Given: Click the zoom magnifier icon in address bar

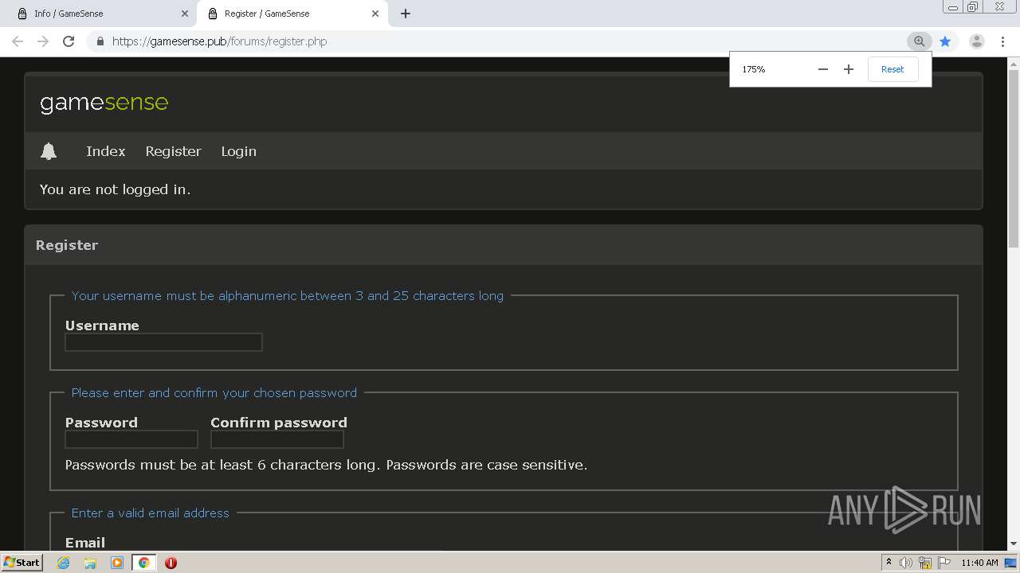Looking at the screenshot, I should [x=920, y=41].
